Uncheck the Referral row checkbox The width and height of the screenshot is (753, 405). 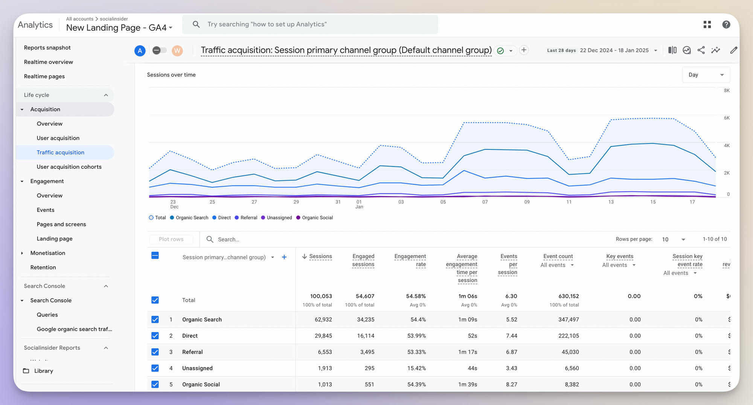(155, 352)
